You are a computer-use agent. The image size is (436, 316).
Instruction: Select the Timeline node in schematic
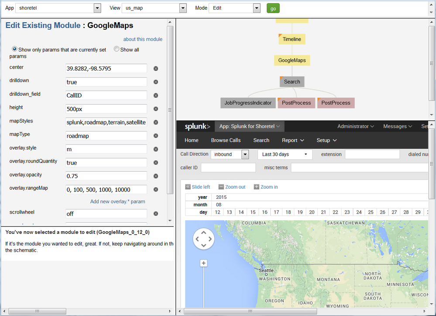292,39
